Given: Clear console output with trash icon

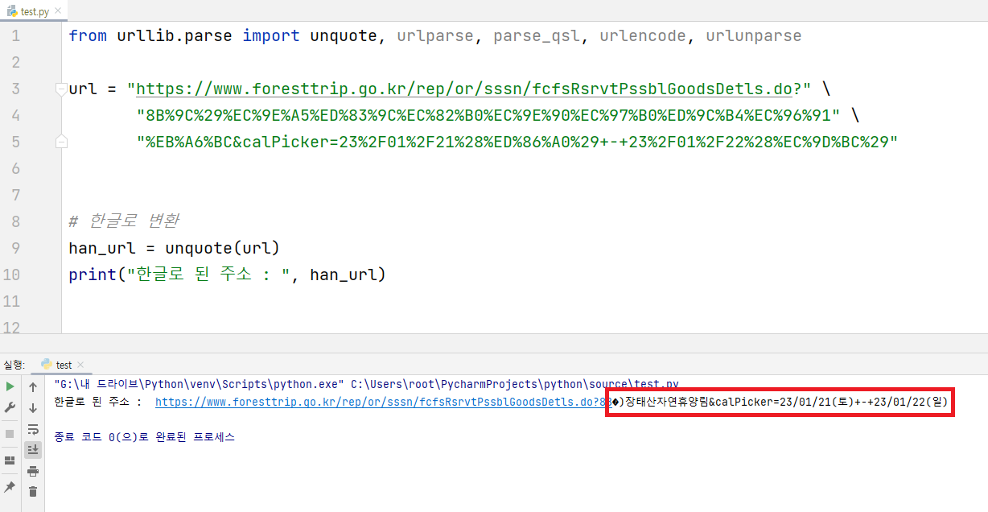Looking at the screenshot, I should pyautogui.click(x=33, y=491).
